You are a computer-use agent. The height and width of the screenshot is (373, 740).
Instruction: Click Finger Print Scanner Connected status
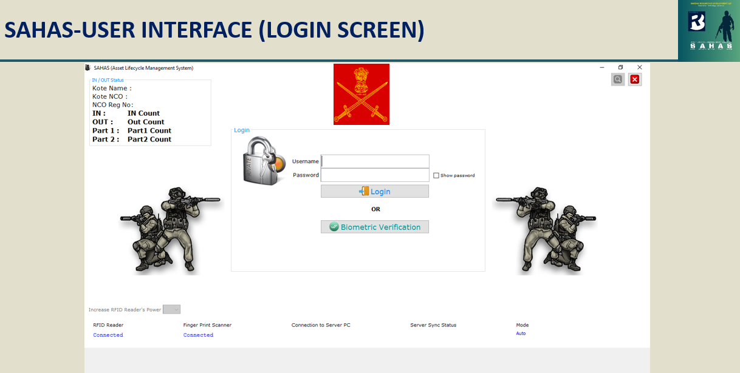[198, 335]
